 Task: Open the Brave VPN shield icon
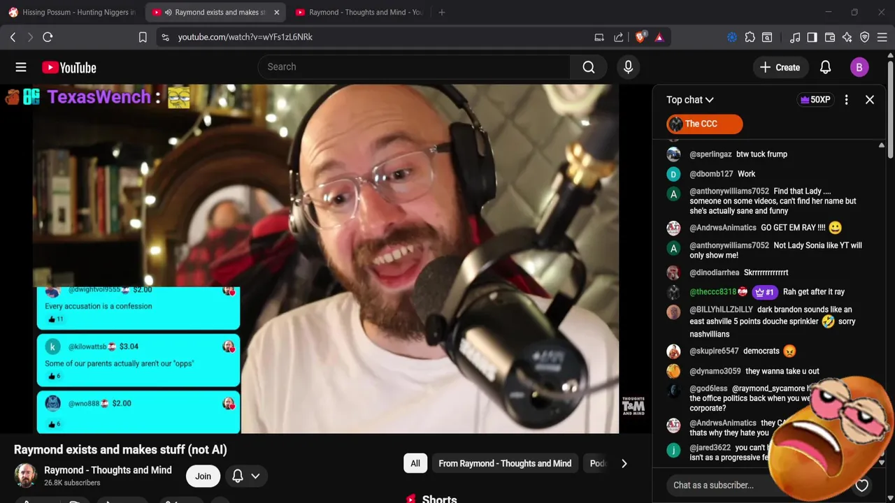click(x=864, y=37)
